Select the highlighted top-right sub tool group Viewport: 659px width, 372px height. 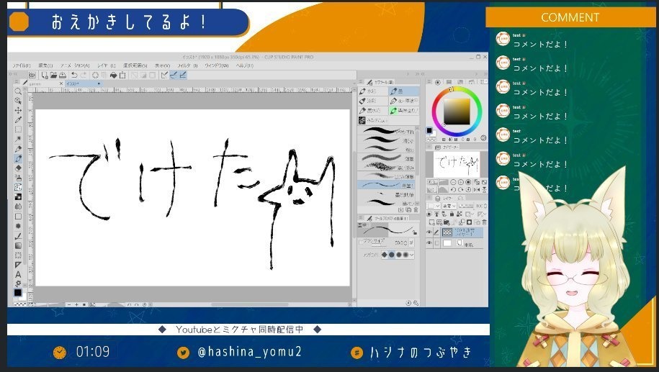(x=403, y=91)
